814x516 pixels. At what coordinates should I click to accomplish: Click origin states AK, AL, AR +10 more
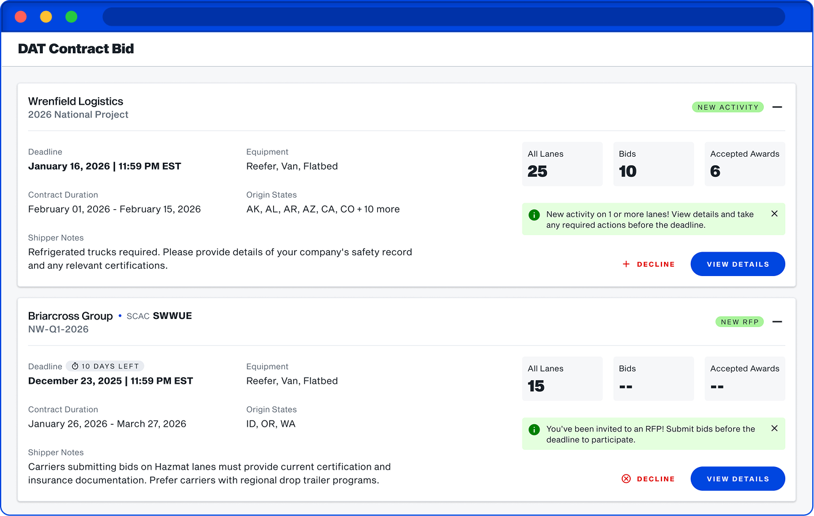[323, 209]
